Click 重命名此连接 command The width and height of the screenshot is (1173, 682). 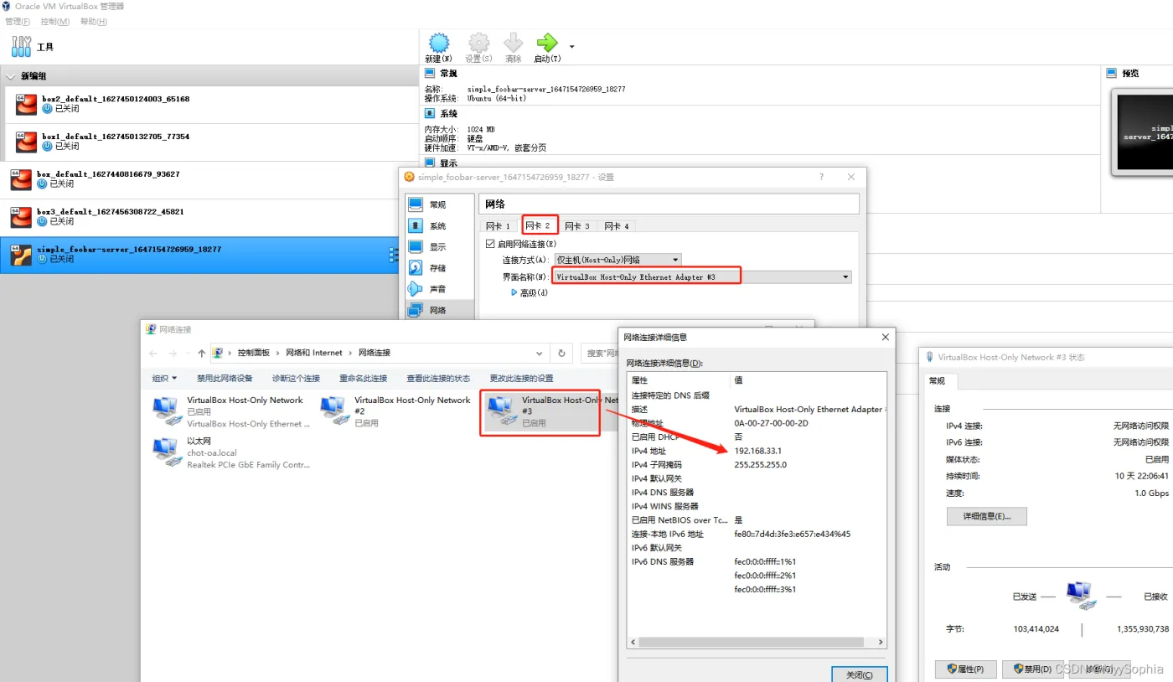point(363,378)
